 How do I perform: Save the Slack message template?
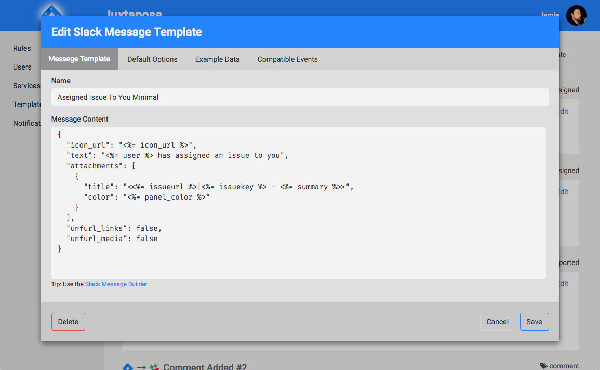534,322
